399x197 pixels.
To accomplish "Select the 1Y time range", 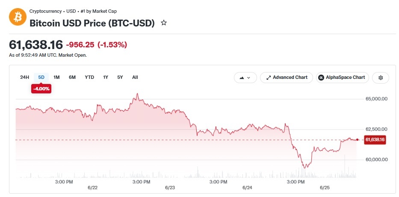I will tap(106, 78).
